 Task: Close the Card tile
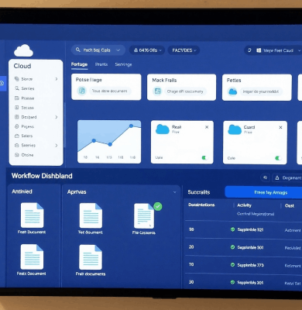(280, 127)
